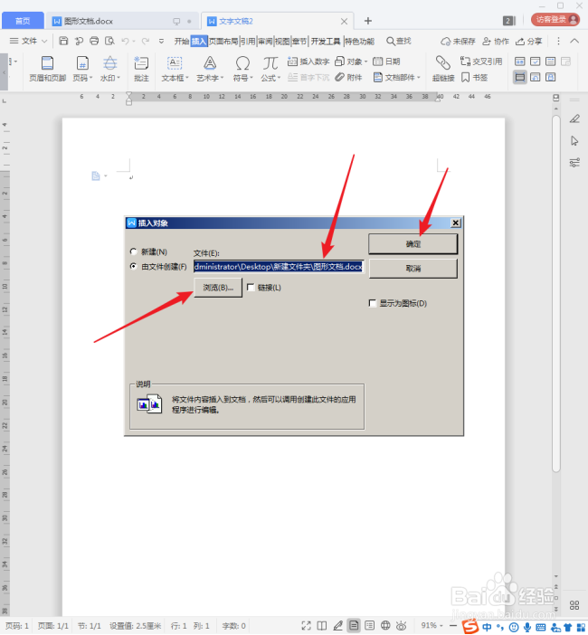Switch to 开始 ribbon tab
Viewport: 588px width, 635px height.
coord(182,41)
